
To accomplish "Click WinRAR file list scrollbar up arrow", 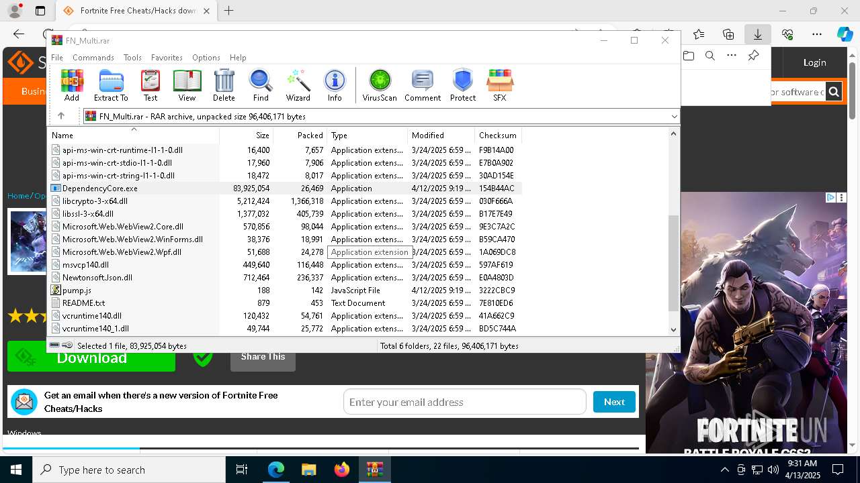I will point(673,133).
